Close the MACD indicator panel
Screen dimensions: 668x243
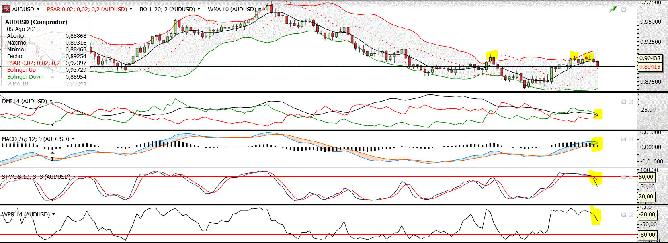click(x=631, y=139)
